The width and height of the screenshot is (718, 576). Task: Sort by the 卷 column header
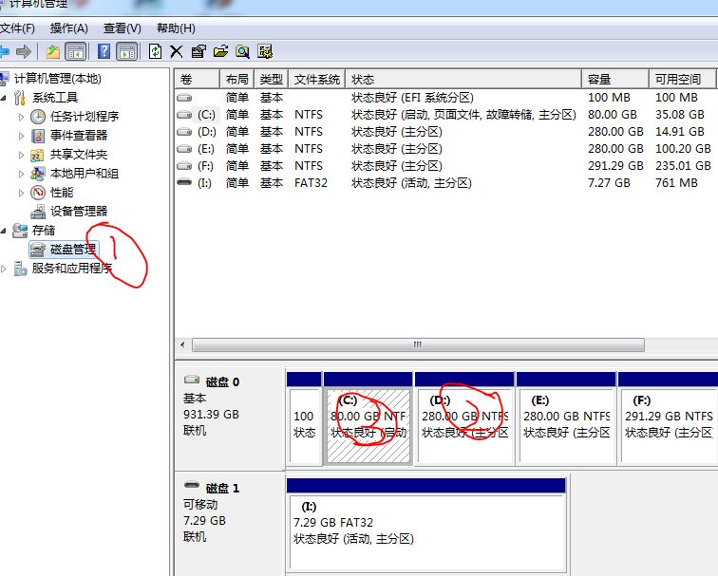pos(198,80)
